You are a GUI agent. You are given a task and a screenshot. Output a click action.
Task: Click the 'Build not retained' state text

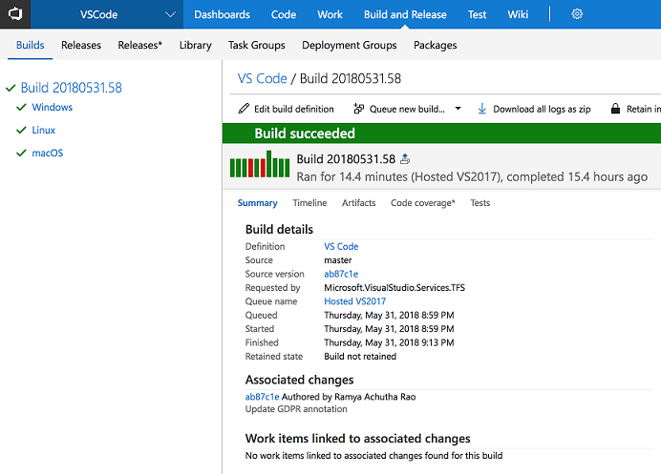360,357
